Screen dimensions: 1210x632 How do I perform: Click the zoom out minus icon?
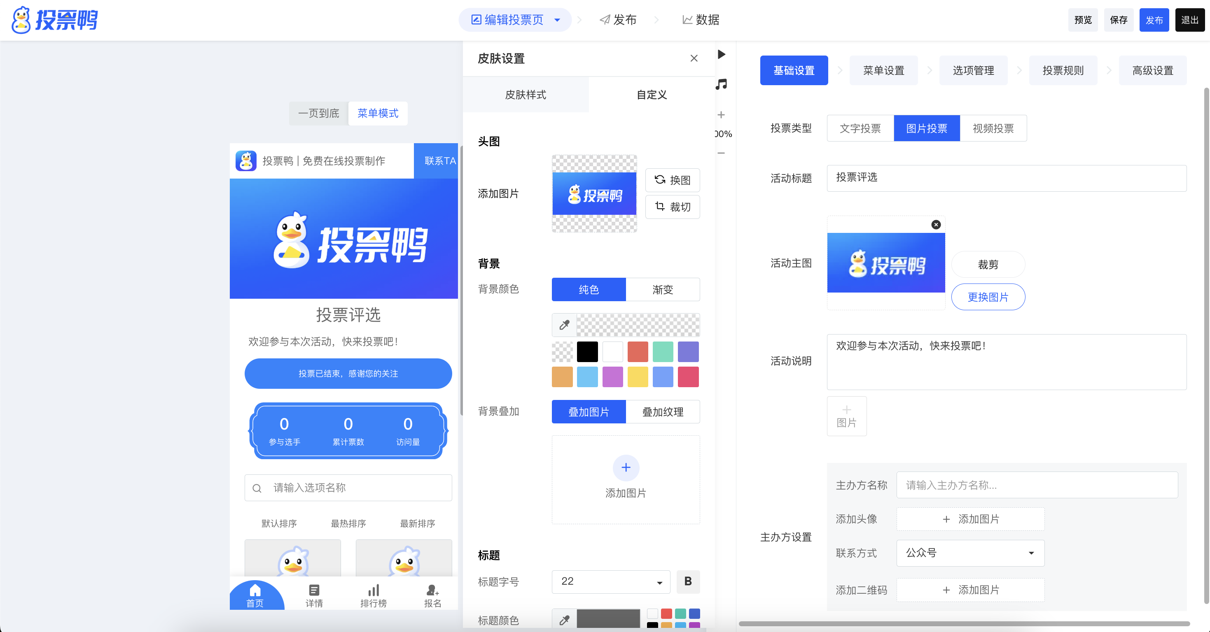click(721, 153)
